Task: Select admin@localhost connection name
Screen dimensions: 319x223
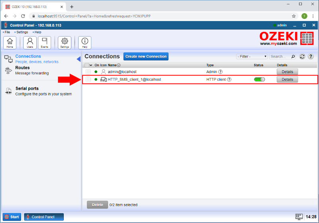Action: pyautogui.click(x=122, y=72)
